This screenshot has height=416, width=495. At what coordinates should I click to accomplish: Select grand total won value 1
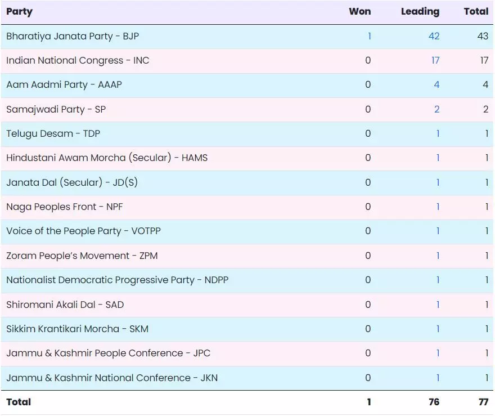[369, 402]
